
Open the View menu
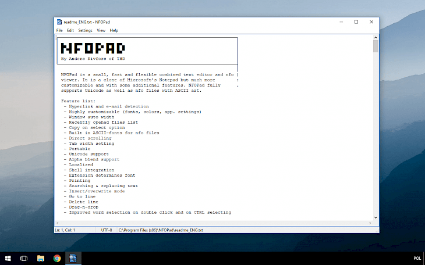click(x=101, y=30)
